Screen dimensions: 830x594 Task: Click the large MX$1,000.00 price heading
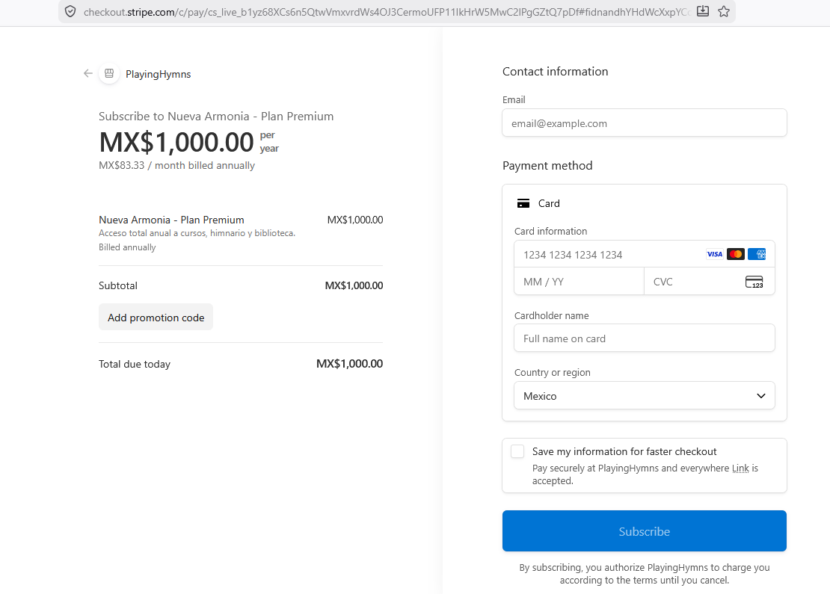pos(176,142)
